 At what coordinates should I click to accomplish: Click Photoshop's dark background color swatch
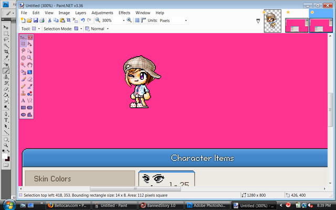click(8, 159)
